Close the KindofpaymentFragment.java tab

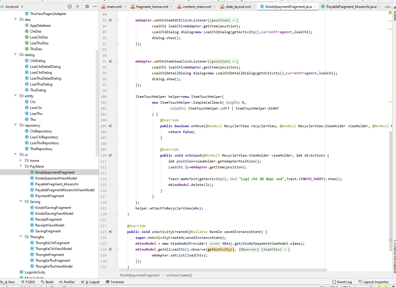(x=315, y=6)
